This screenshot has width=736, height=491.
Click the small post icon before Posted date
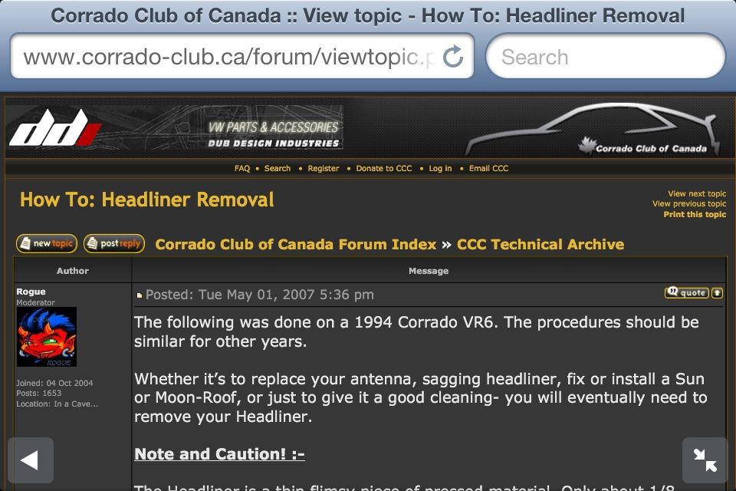[140, 295]
